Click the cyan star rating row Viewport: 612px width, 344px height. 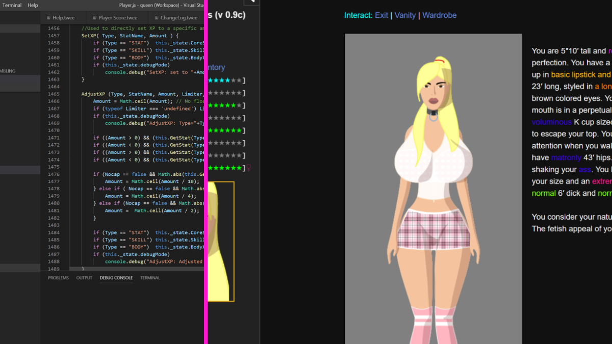coord(225,81)
